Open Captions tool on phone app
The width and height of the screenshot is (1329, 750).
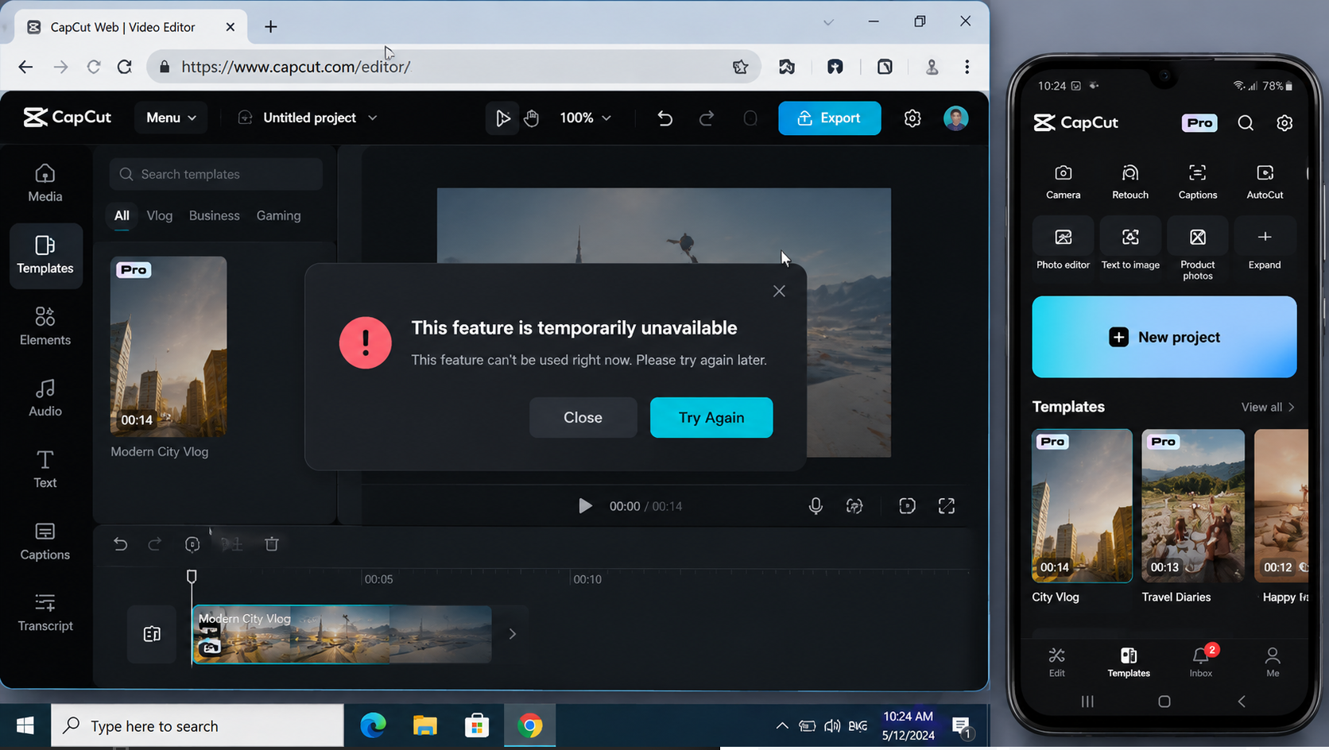1198,180
